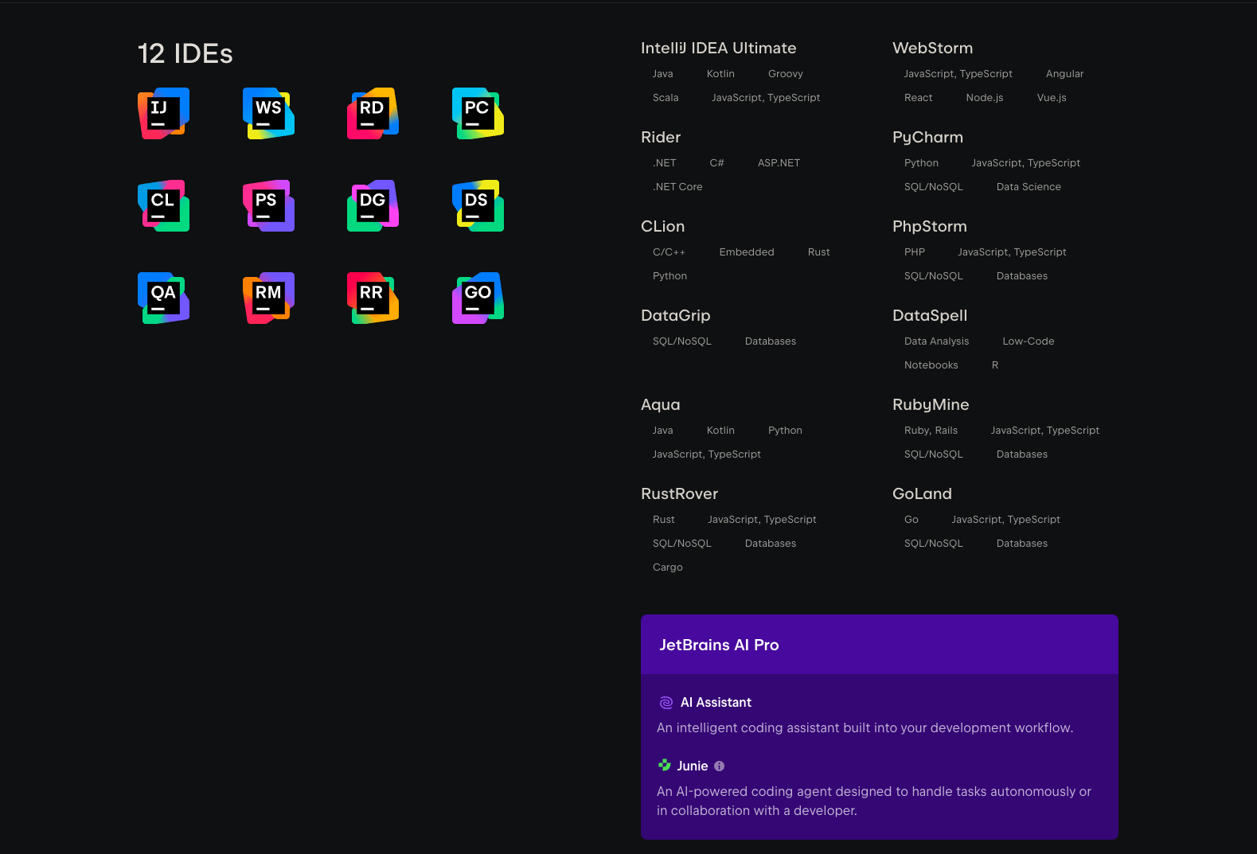Click the PhpStorm (PS) icon
The image size is (1257, 854).
[268, 205]
